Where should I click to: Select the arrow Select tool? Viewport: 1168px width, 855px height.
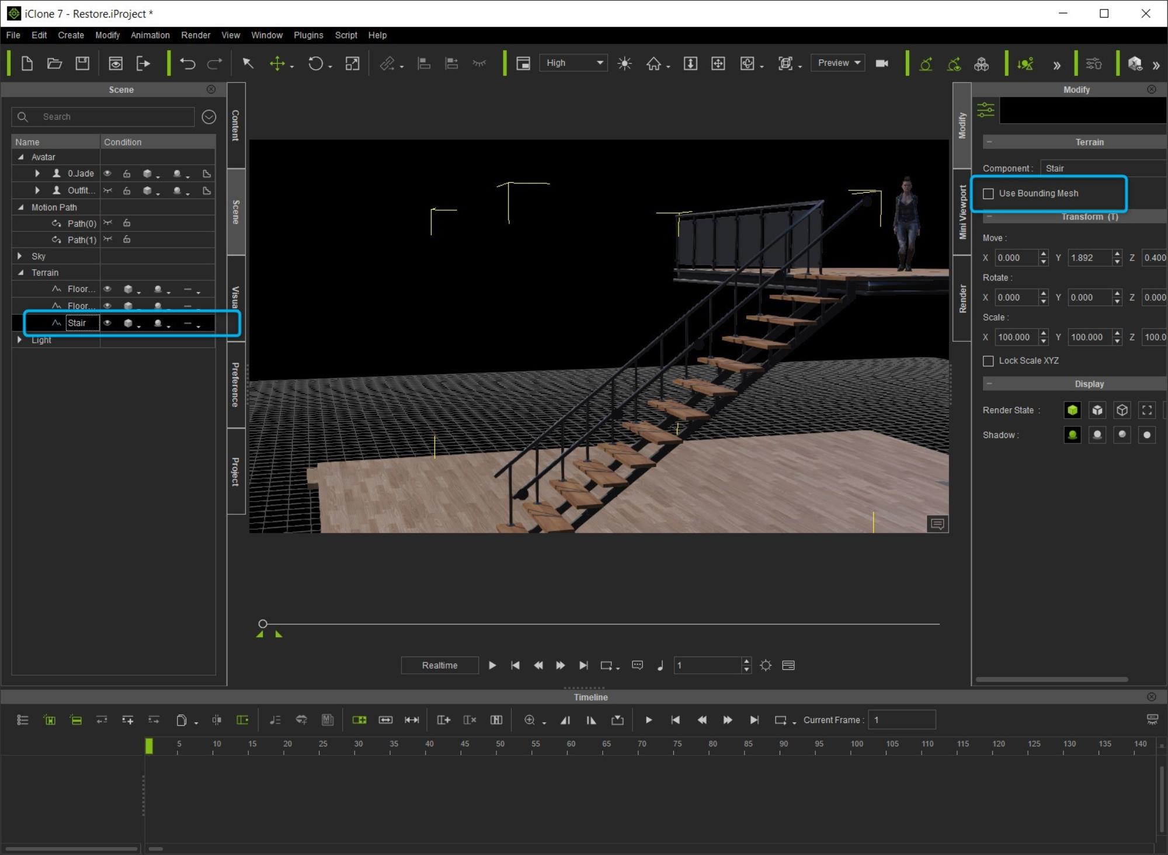(x=248, y=63)
